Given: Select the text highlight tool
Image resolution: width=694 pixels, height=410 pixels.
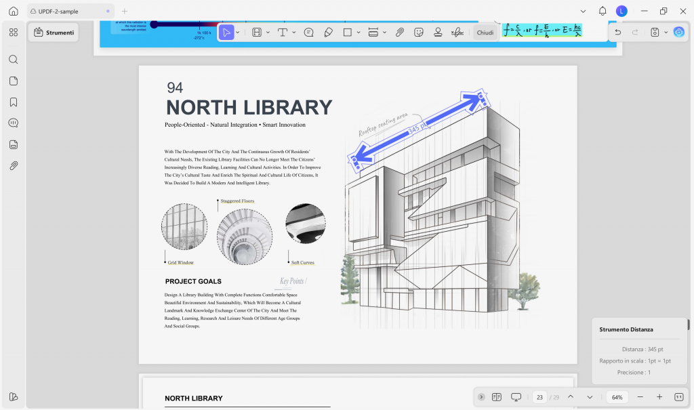Looking at the screenshot, I should pos(257,33).
